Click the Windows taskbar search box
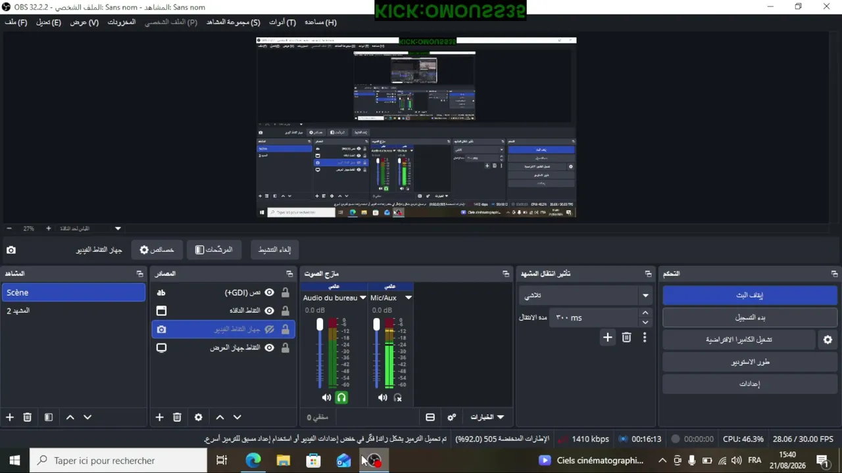 [118, 461]
